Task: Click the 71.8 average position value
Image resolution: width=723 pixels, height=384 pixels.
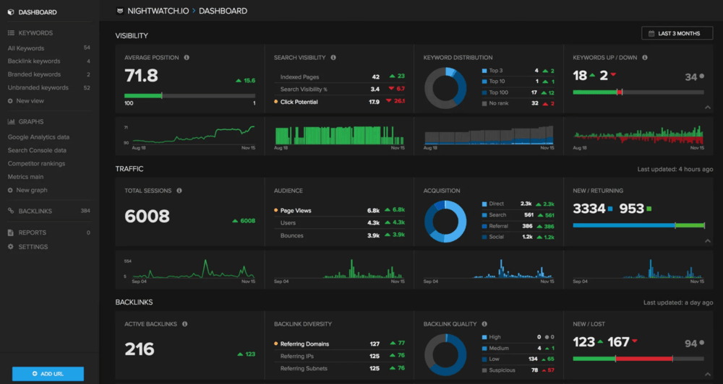Action: [x=142, y=76]
